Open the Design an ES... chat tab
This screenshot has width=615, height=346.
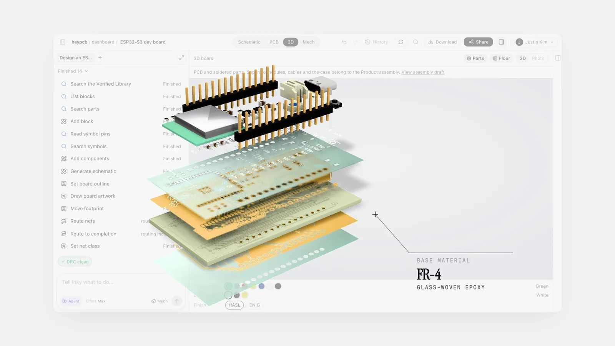coord(76,58)
